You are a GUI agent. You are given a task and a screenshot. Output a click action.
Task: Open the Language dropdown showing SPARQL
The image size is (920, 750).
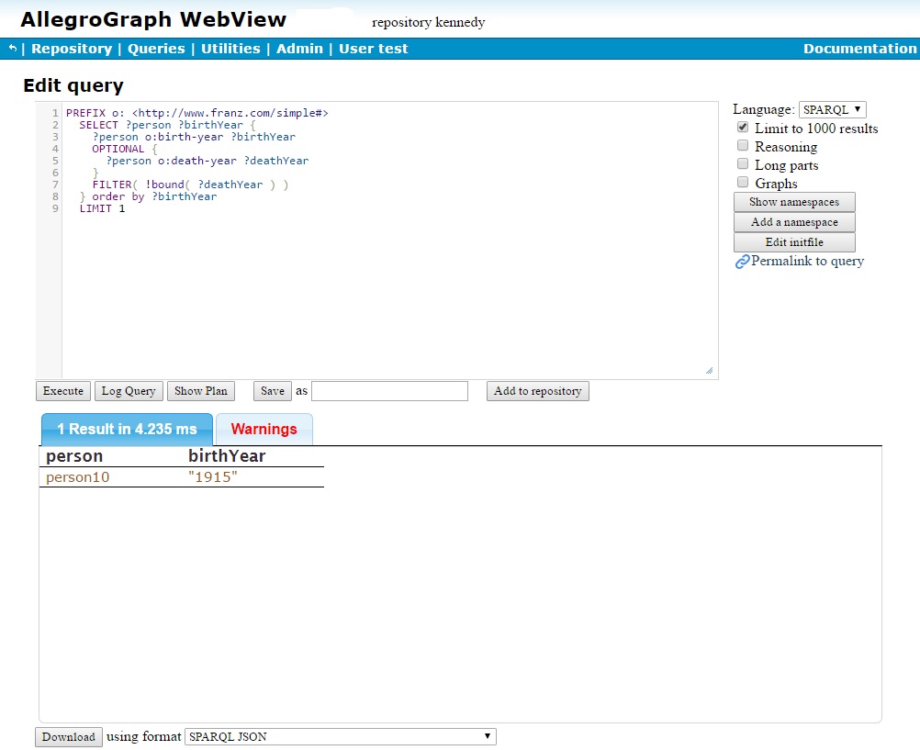click(x=832, y=109)
